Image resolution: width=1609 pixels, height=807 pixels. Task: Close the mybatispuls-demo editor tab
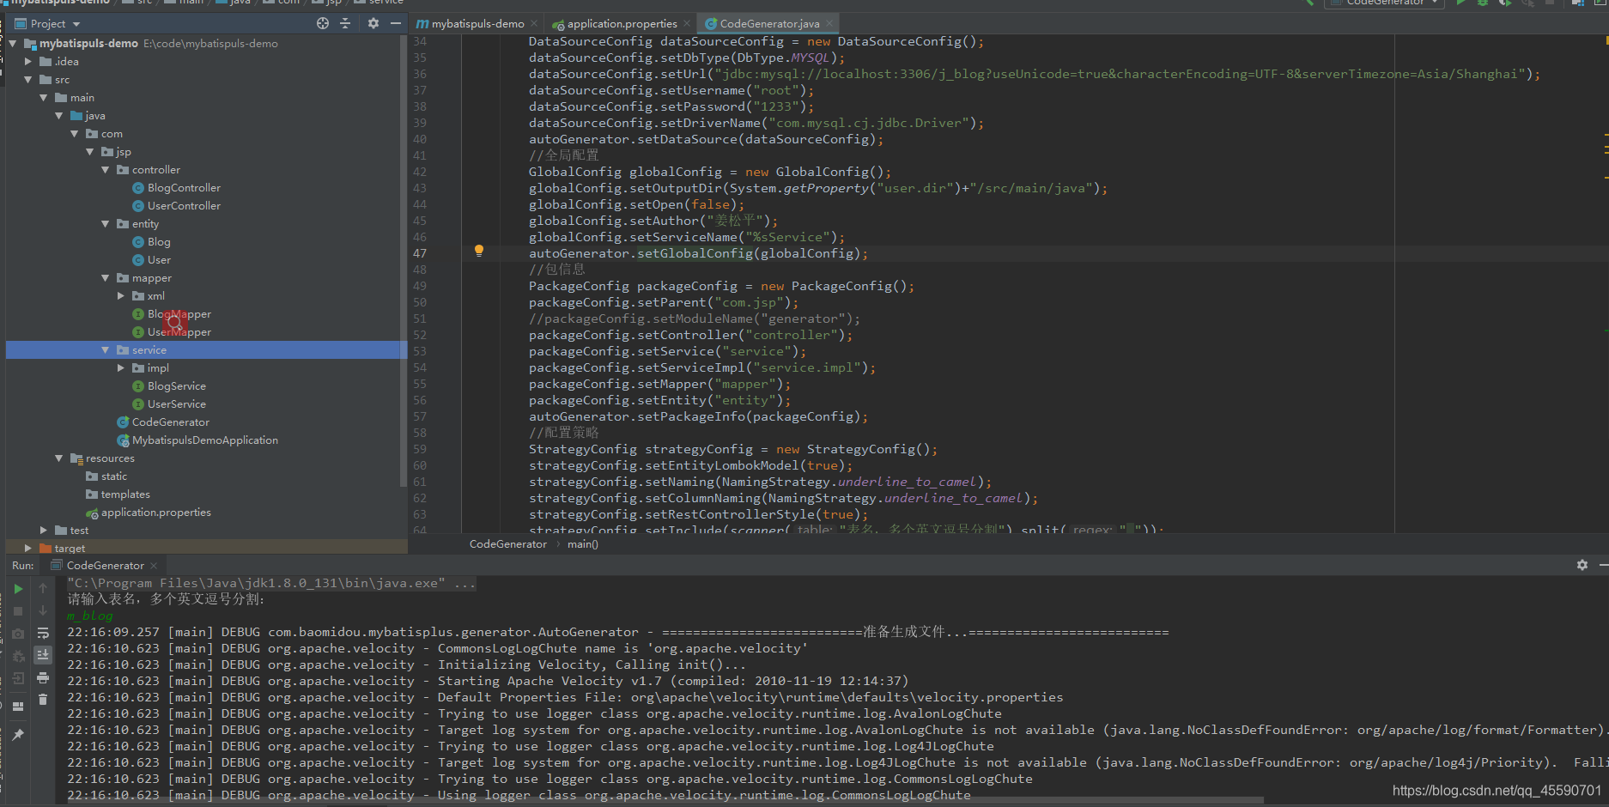534,24
